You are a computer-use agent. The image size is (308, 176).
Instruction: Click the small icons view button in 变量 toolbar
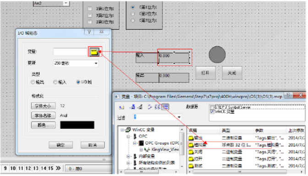(150, 107)
